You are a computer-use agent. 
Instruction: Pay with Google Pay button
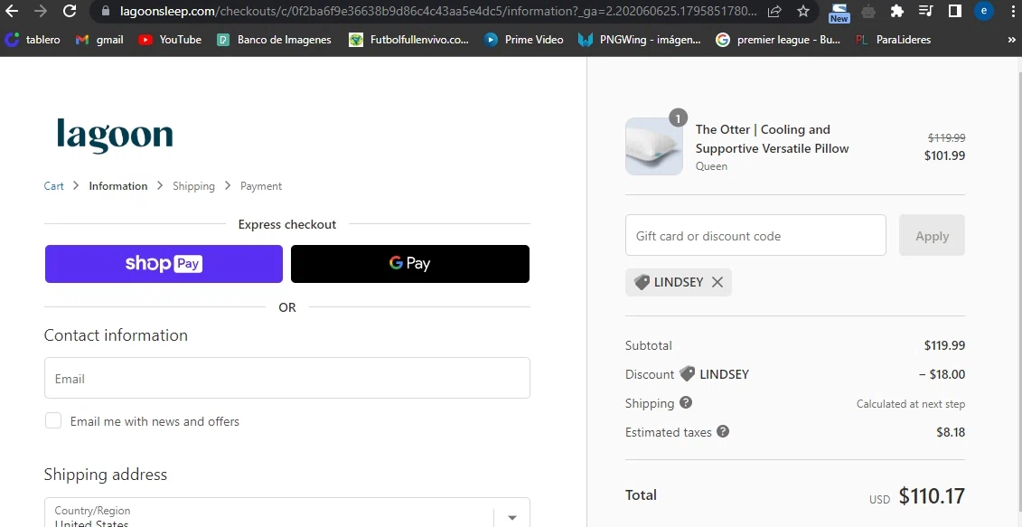pos(410,264)
